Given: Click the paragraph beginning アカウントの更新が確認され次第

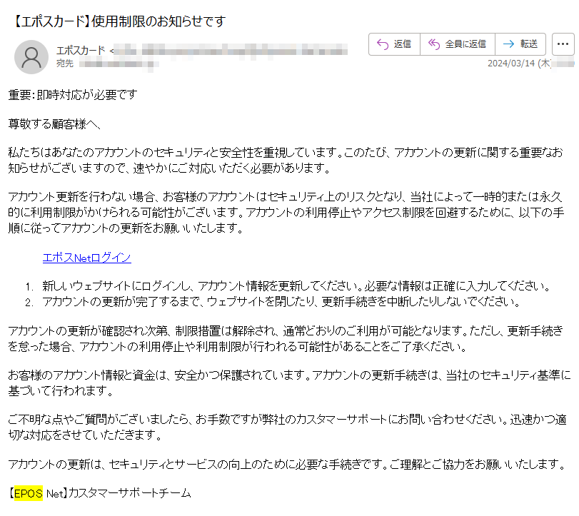Looking at the screenshot, I should pos(286,338).
